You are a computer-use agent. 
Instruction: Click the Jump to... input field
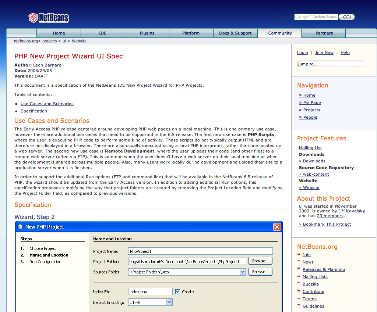(330, 64)
